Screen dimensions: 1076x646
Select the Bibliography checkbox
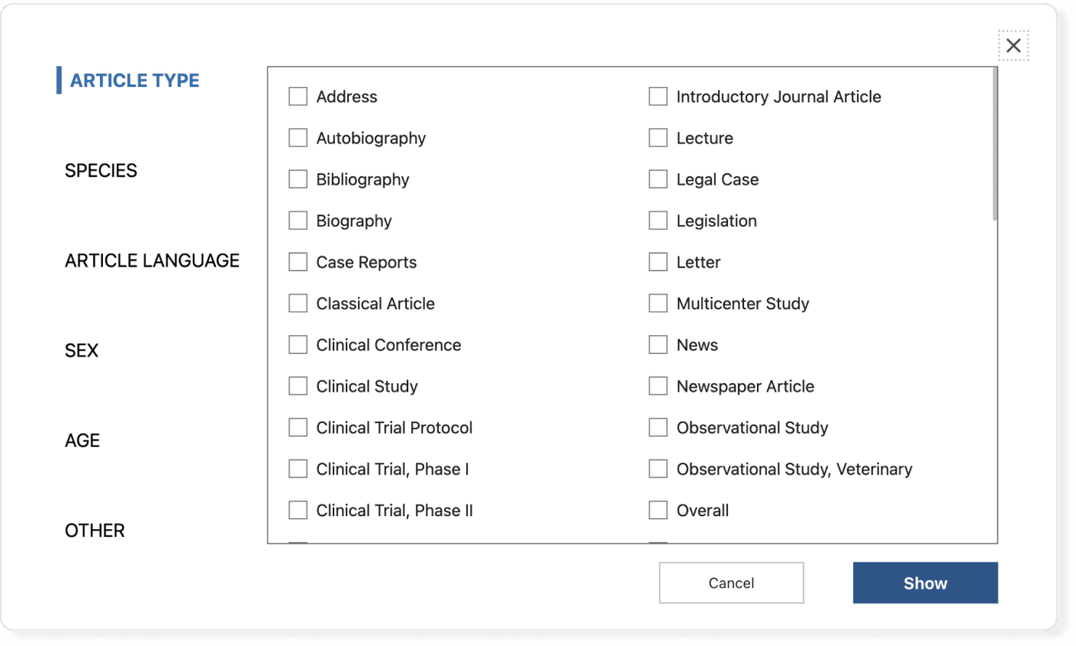pyautogui.click(x=298, y=178)
